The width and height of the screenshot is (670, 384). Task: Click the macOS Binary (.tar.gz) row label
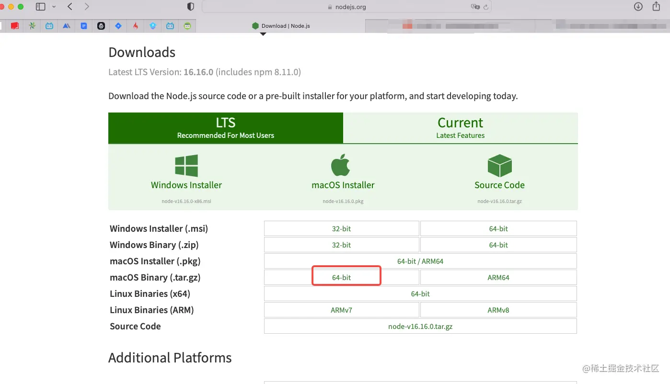coord(155,277)
